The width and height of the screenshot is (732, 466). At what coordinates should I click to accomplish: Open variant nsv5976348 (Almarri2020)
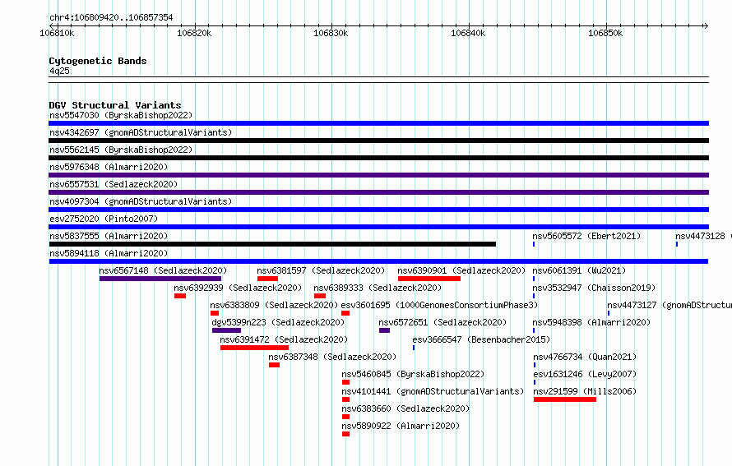109,167
